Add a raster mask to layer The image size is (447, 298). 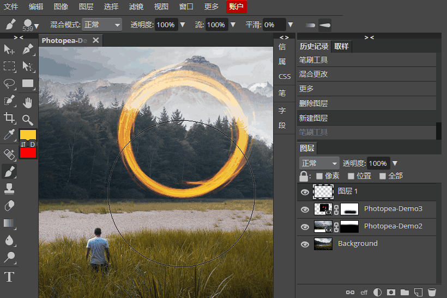click(x=391, y=293)
